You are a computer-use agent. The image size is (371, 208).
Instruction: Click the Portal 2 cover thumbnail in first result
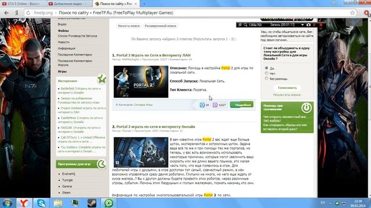point(141,81)
